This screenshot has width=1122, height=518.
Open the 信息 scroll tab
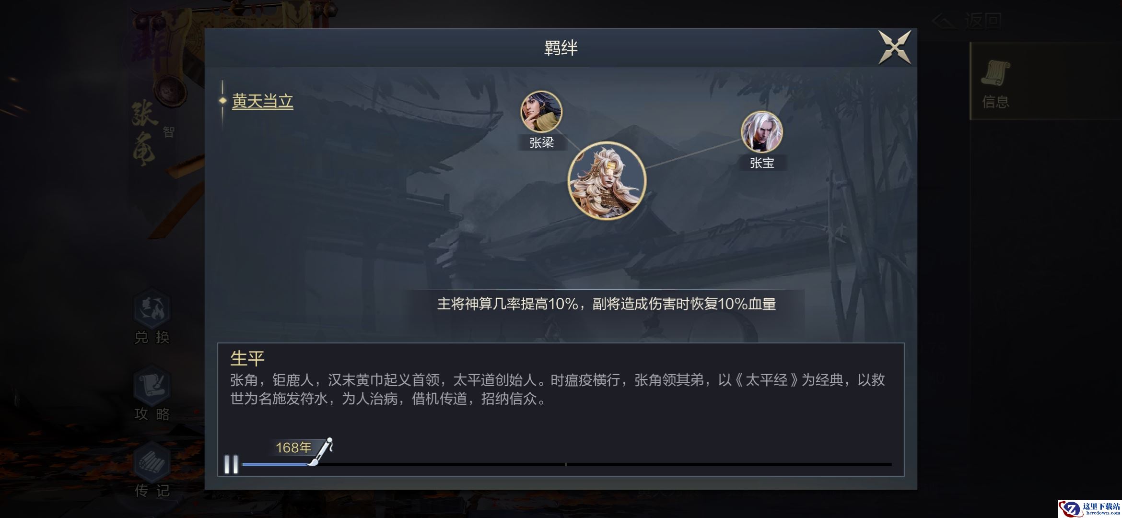point(996,82)
